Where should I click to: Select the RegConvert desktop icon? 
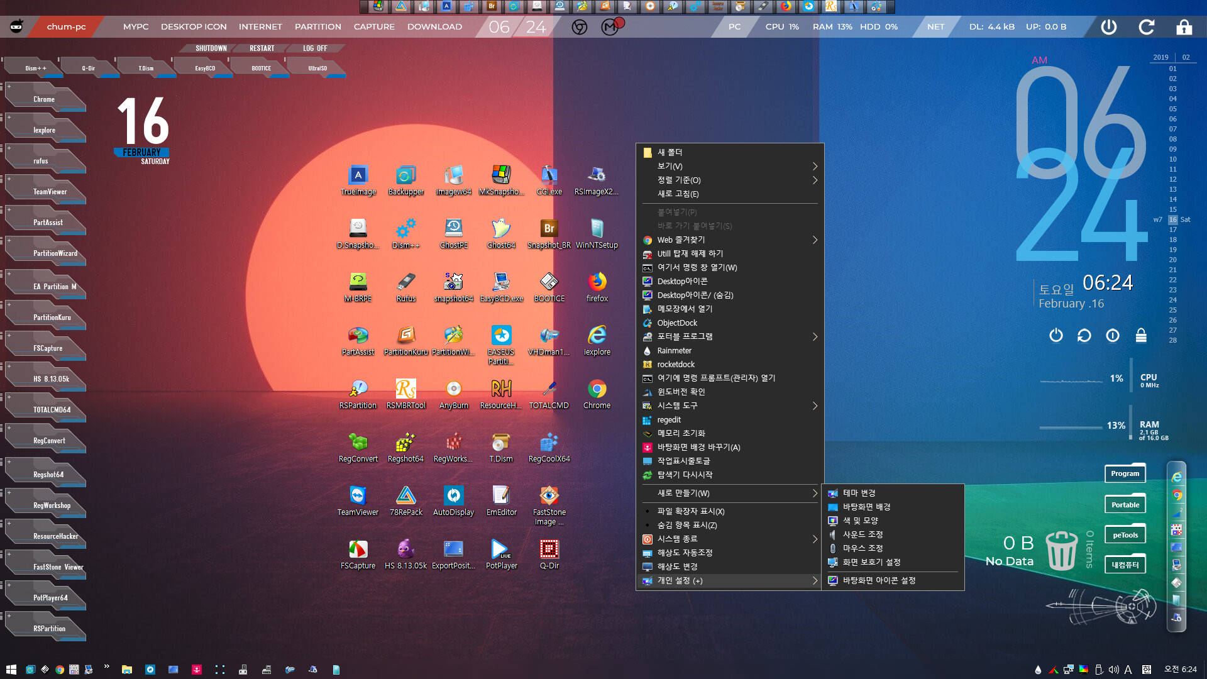coord(358,448)
